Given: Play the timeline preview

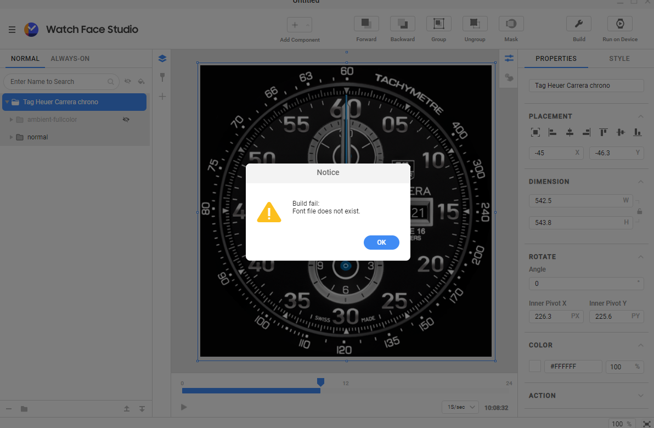Looking at the screenshot, I should (184, 407).
